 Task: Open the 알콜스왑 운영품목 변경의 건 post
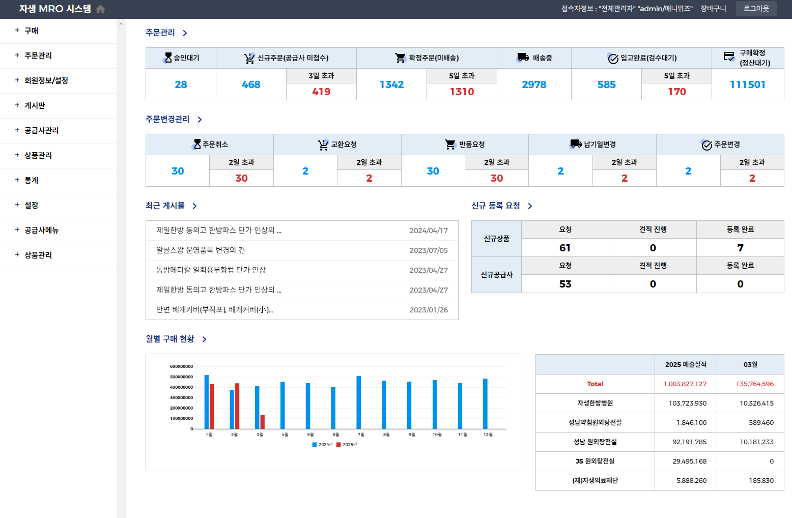[201, 250]
